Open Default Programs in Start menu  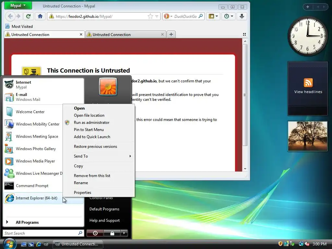pyautogui.click(x=104, y=209)
